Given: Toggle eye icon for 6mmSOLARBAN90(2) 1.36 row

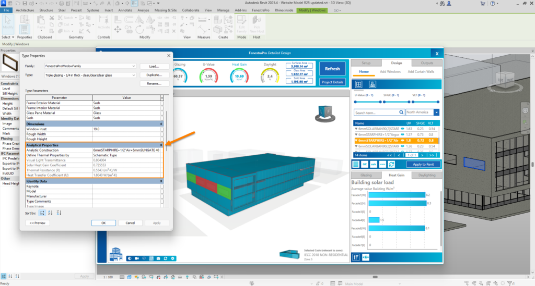Looking at the screenshot, I should pyautogui.click(x=402, y=146).
